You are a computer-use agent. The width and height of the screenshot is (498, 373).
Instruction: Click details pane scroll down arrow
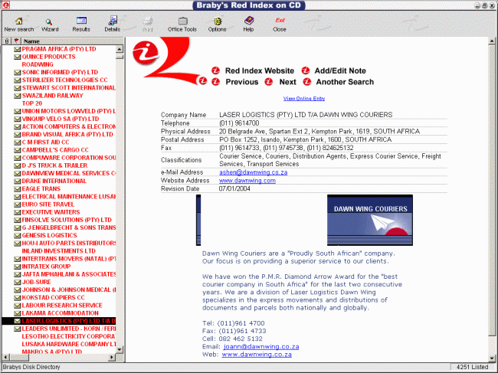point(492,358)
